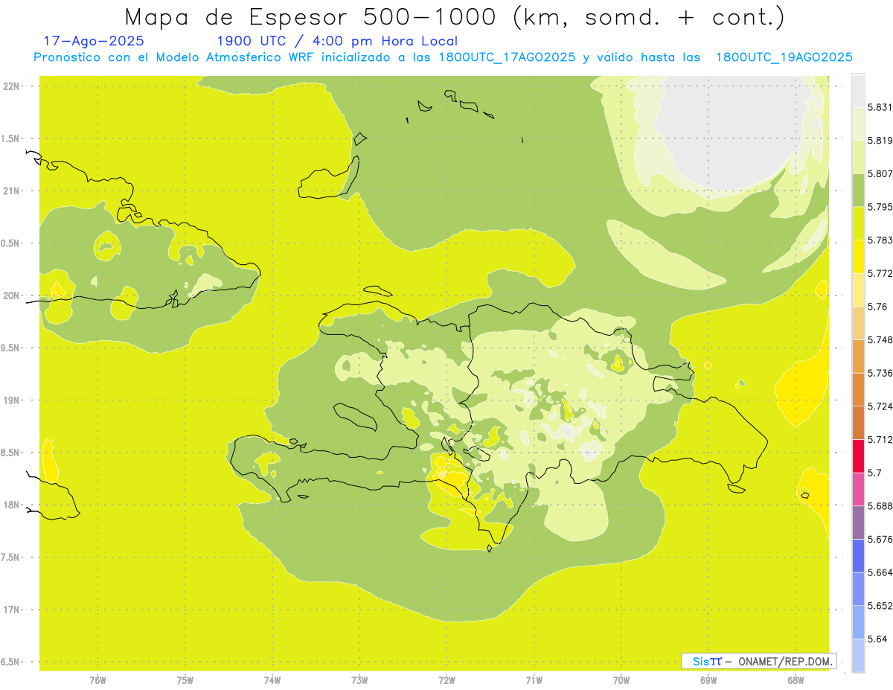Image resolution: width=893 pixels, height=690 pixels.
Task: Click the '19N' latitude label
Action: coord(10,400)
